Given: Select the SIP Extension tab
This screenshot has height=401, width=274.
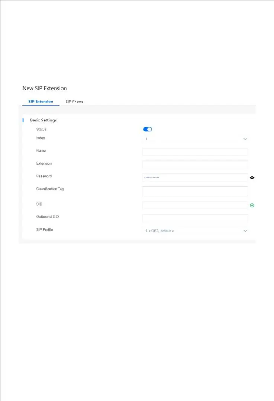Looking at the screenshot, I should tap(41, 101).
